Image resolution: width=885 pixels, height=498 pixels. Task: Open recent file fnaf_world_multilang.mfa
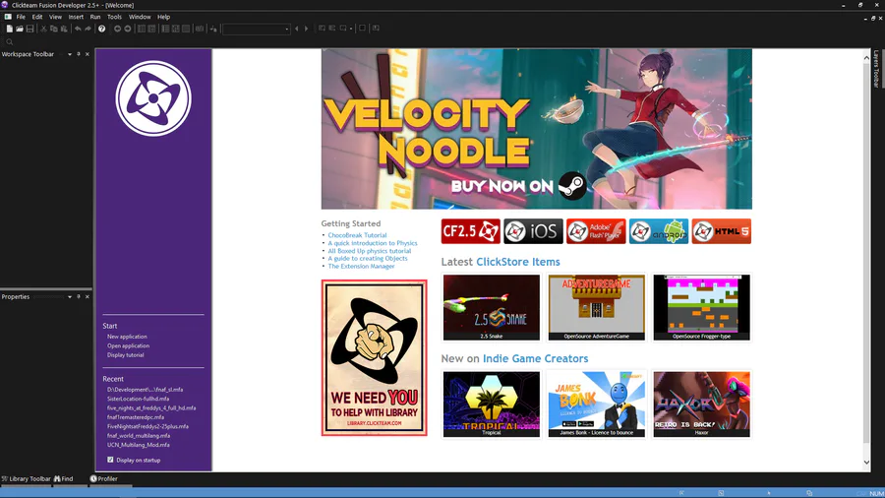click(139, 436)
